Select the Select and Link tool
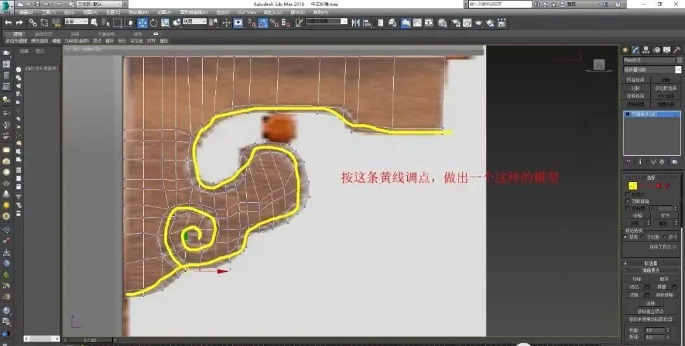This screenshot has height=346, width=685. (33, 23)
